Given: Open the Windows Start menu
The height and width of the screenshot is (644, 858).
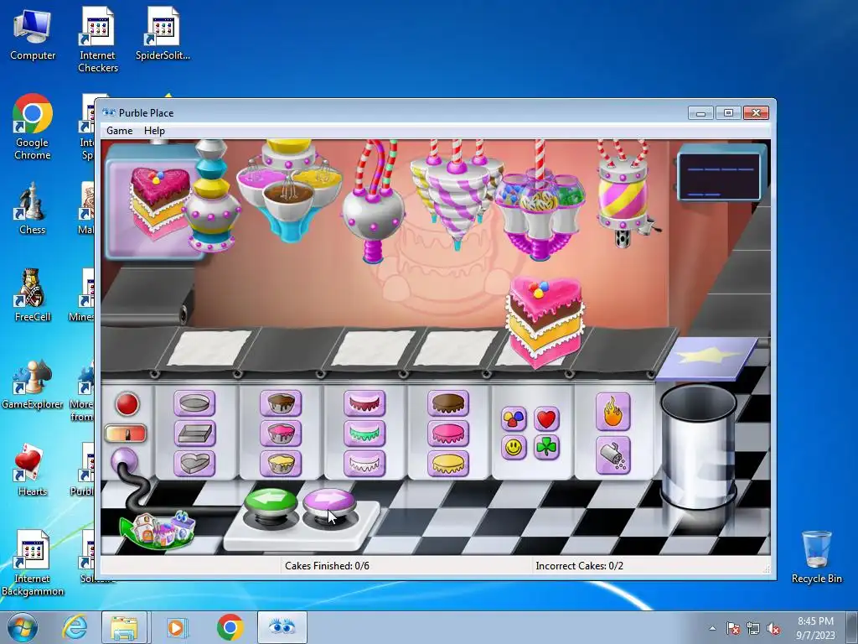Looking at the screenshot, I should [x=22, y=627].
